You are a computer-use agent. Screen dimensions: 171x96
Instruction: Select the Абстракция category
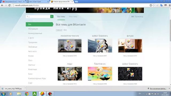point(33,29)
